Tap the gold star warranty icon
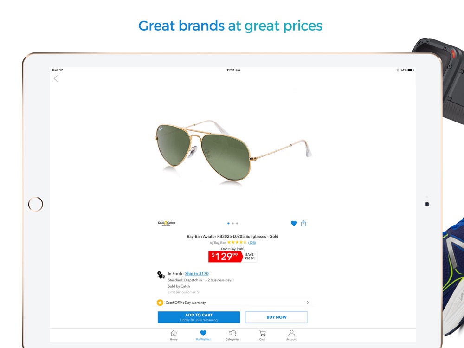 click(x=160, y=303)
